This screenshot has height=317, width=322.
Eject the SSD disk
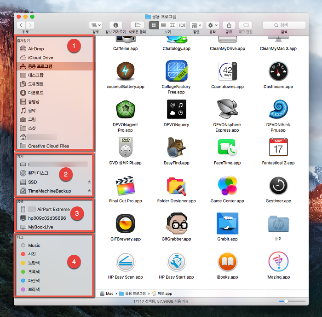click(x=89, y=182)
